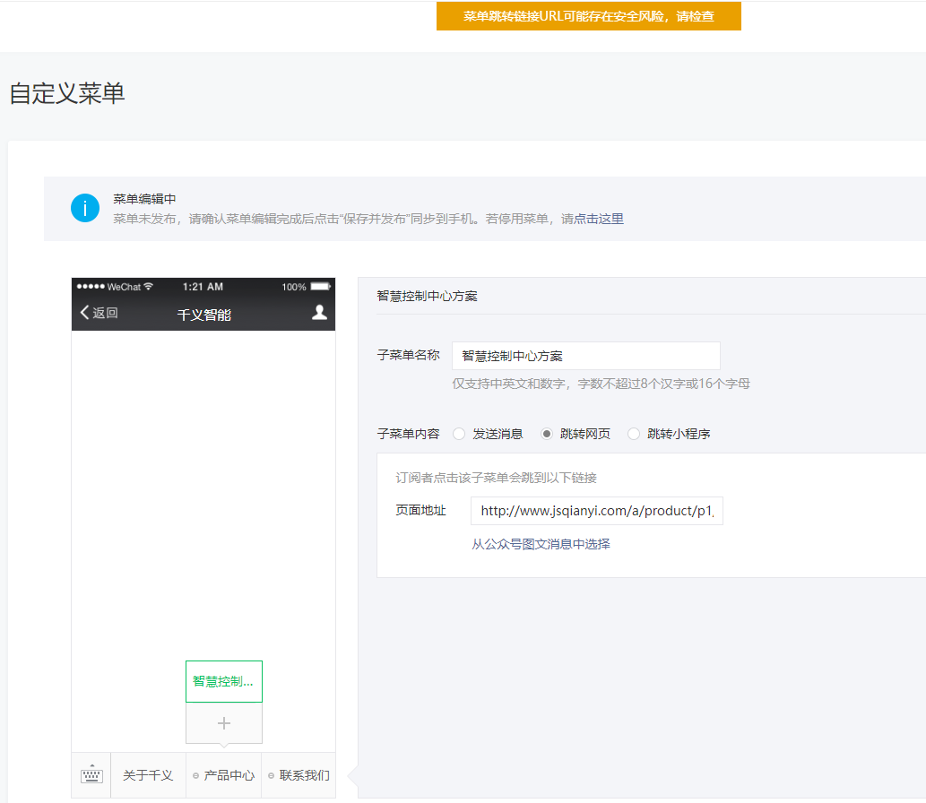Select the 智慧控制... submenu item
Image resolution: width=926 pixels, height=803 pixels.
click(x=224, y=681)
